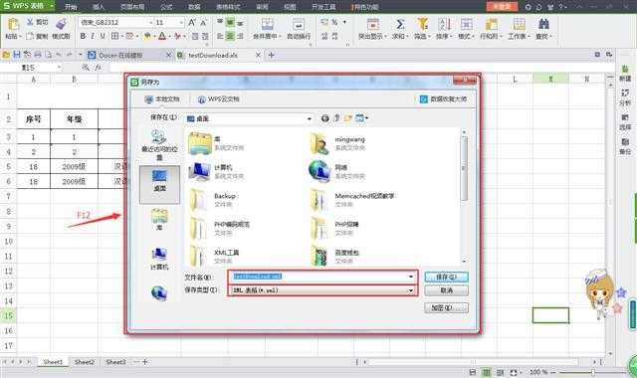Click the 取消 button in dialog

click(x=447, y=290)
